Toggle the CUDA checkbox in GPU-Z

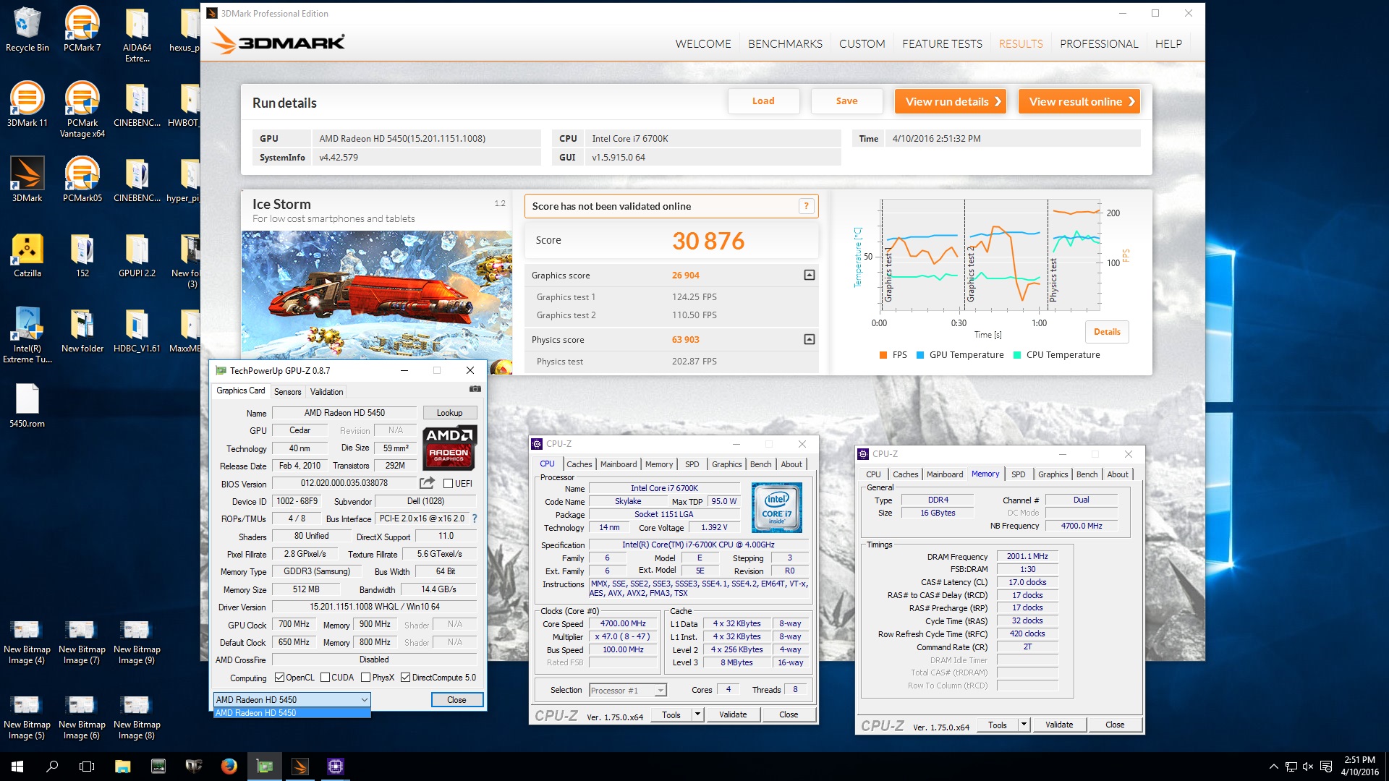(x=325, y=678)
